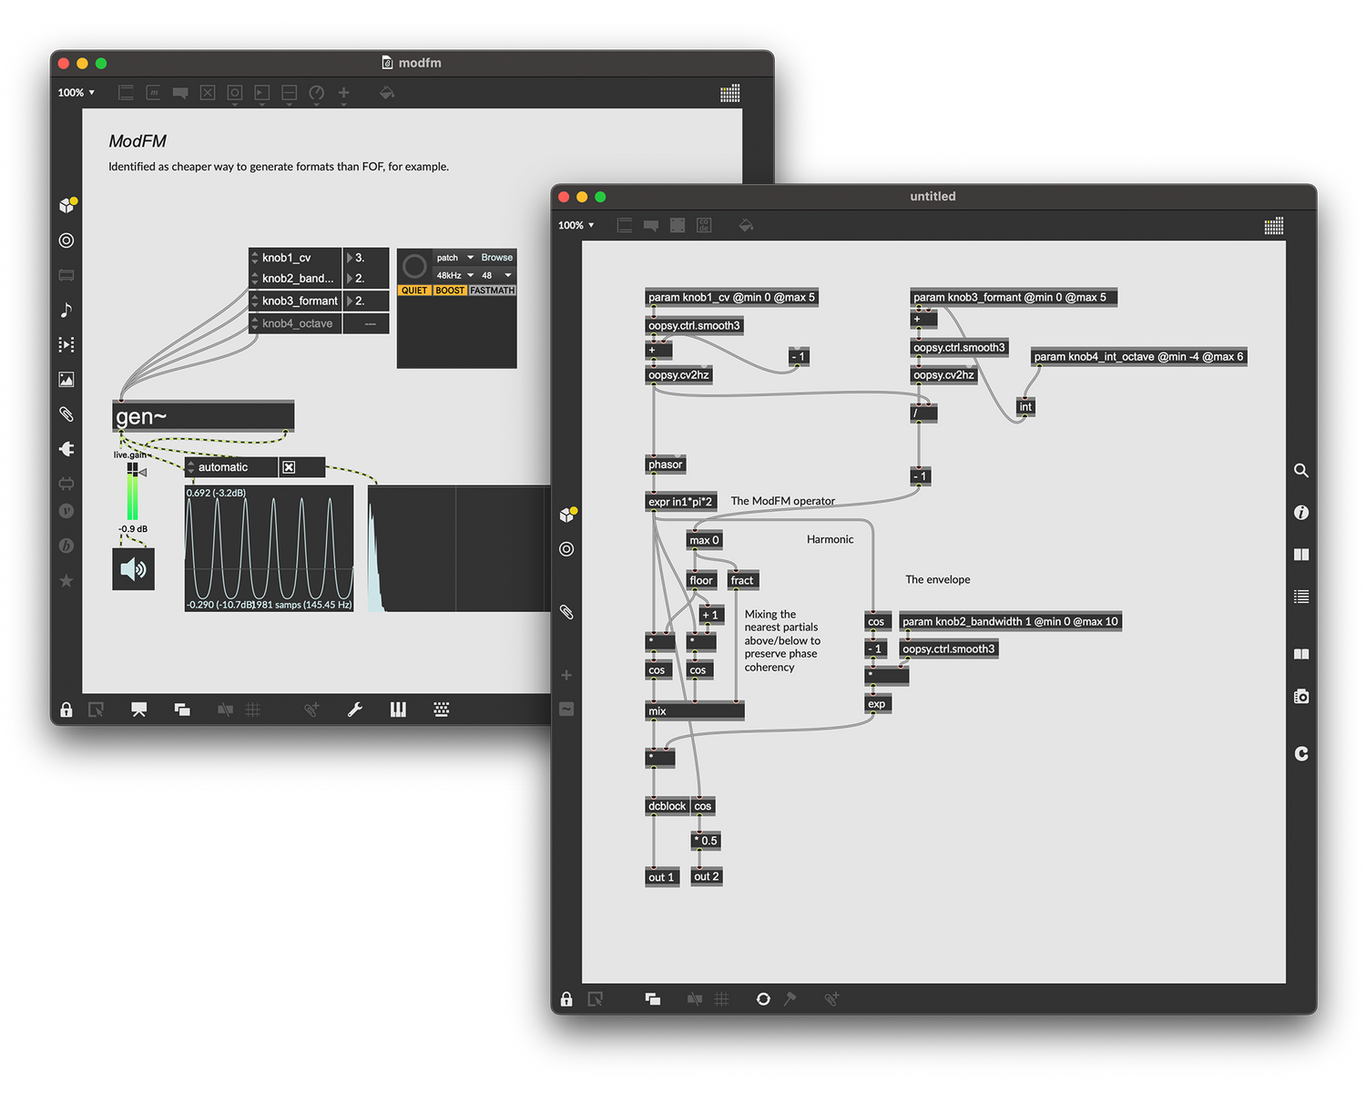1366x1093 pixels.
Task: Click the lock icon in untitled window
Action: (566, 999)
